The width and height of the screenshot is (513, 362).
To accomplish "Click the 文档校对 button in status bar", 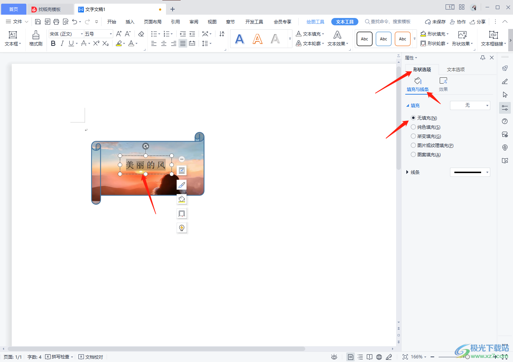I will [x=91, y=357].
